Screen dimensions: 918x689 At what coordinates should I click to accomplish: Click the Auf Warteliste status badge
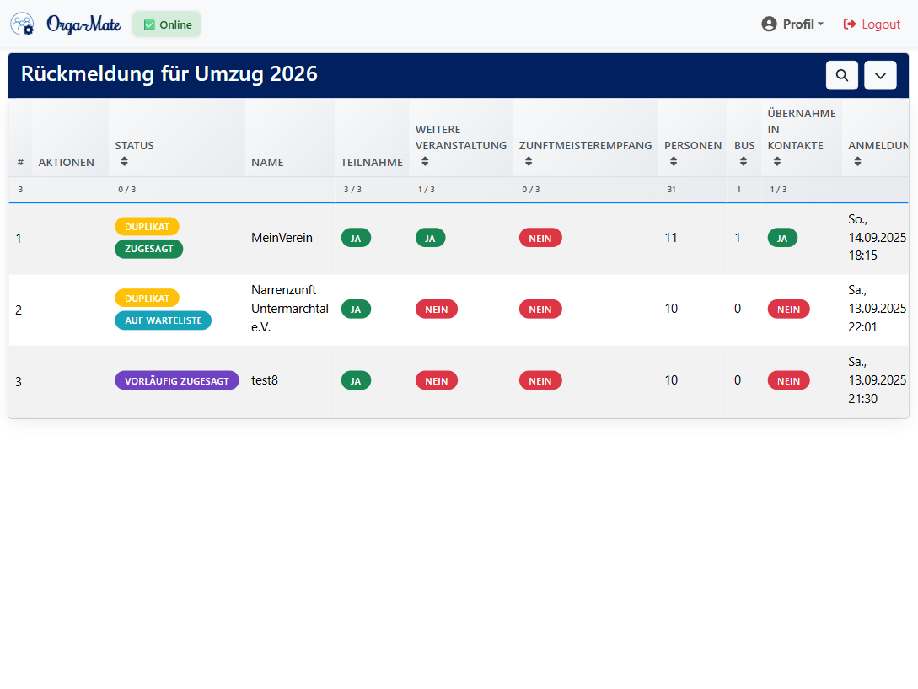[x=163, y=320]
